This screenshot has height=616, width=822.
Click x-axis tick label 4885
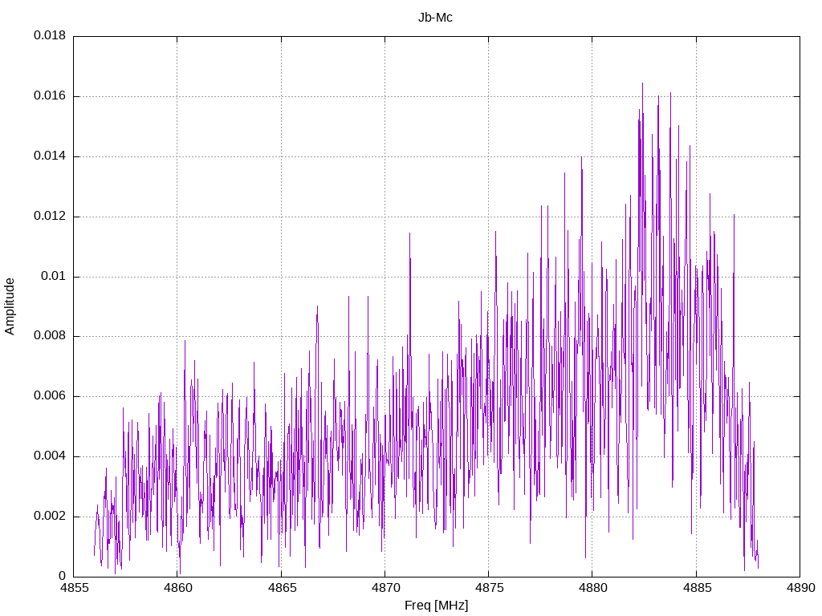697,588
